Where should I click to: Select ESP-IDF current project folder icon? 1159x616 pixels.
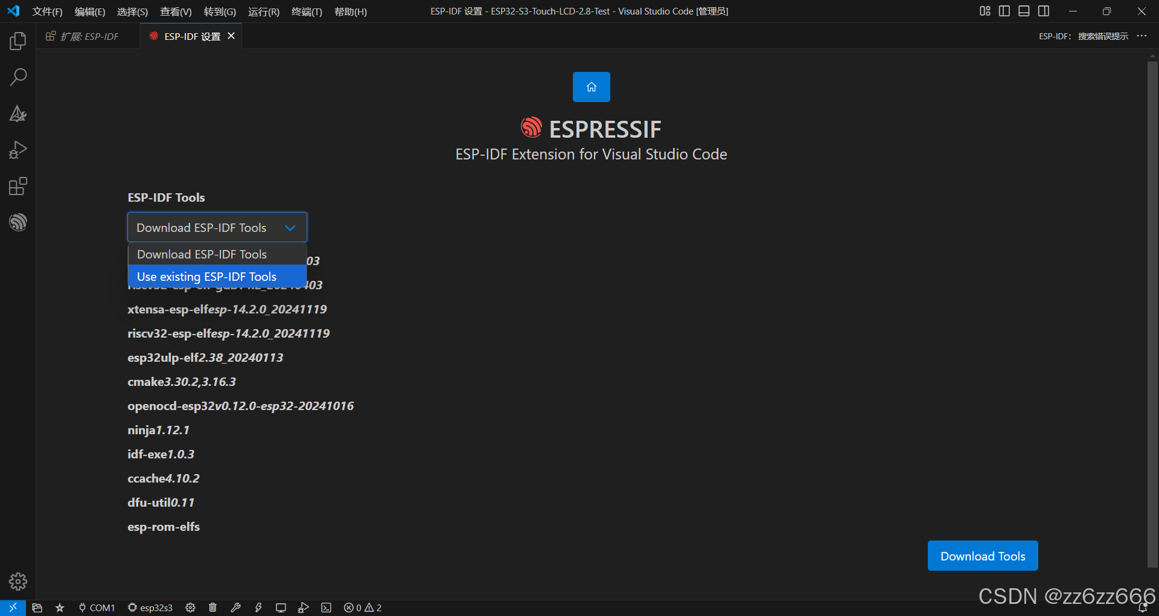(37, 608)
